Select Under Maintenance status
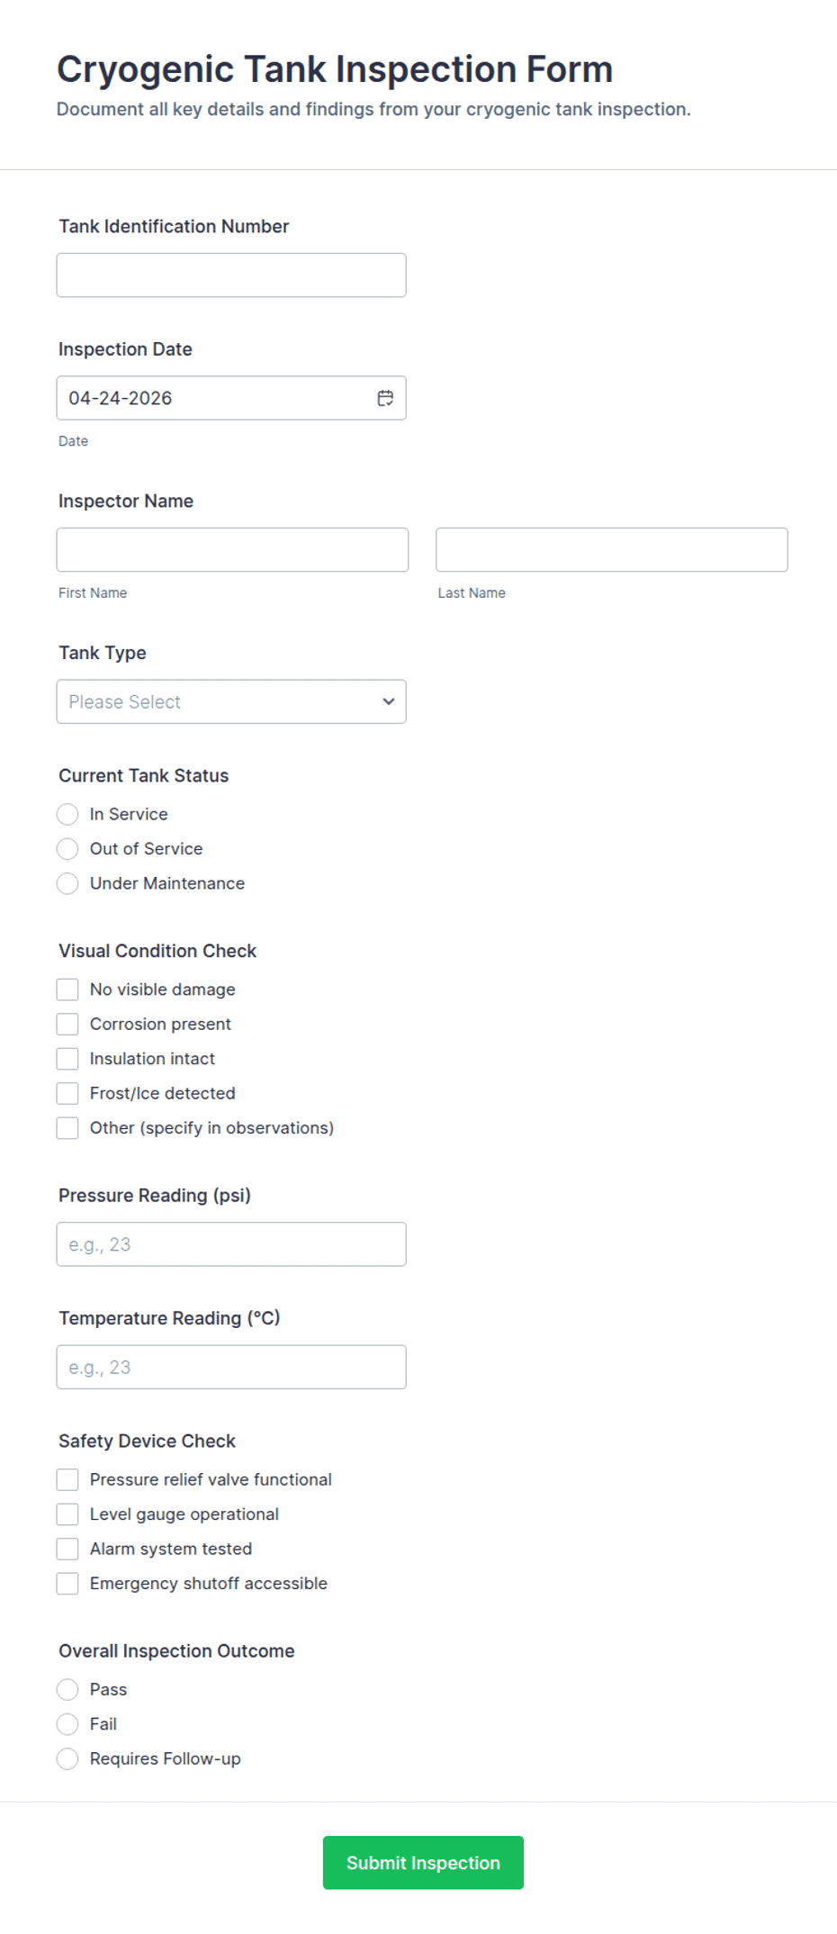 (67, 883)
